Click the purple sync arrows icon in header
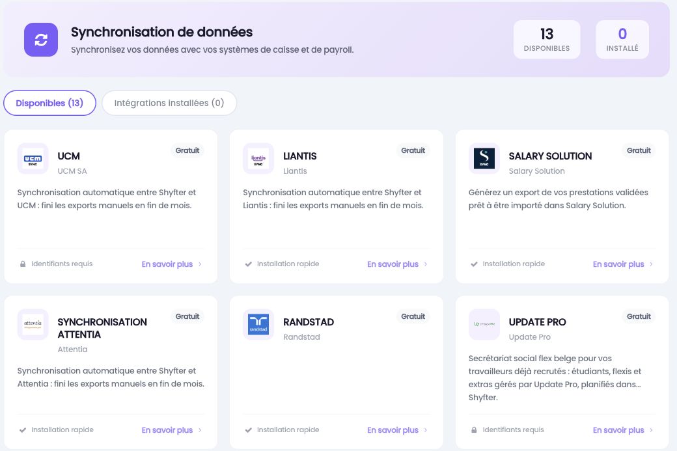This screenshot has width=677, height=451. tap(41, 40)
